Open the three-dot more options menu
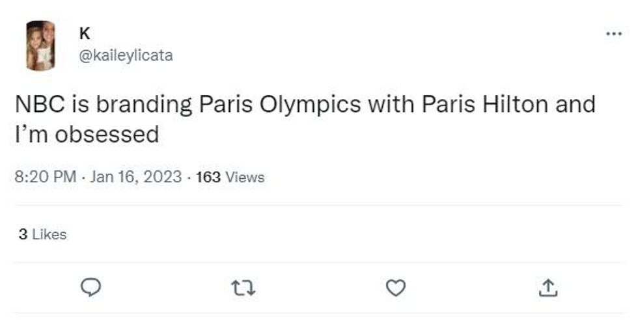This screenshot has width=638, height=320. pos(613,33)
